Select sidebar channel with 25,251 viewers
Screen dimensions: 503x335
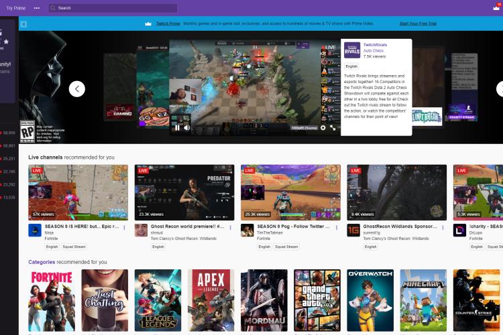click(8, 159)
